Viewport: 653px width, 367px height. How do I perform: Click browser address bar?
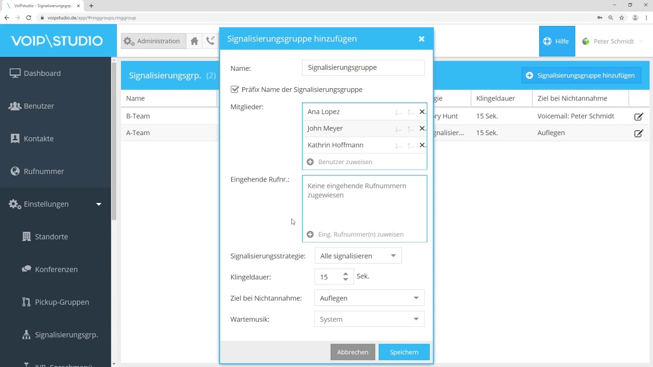(x=316, y=17)
